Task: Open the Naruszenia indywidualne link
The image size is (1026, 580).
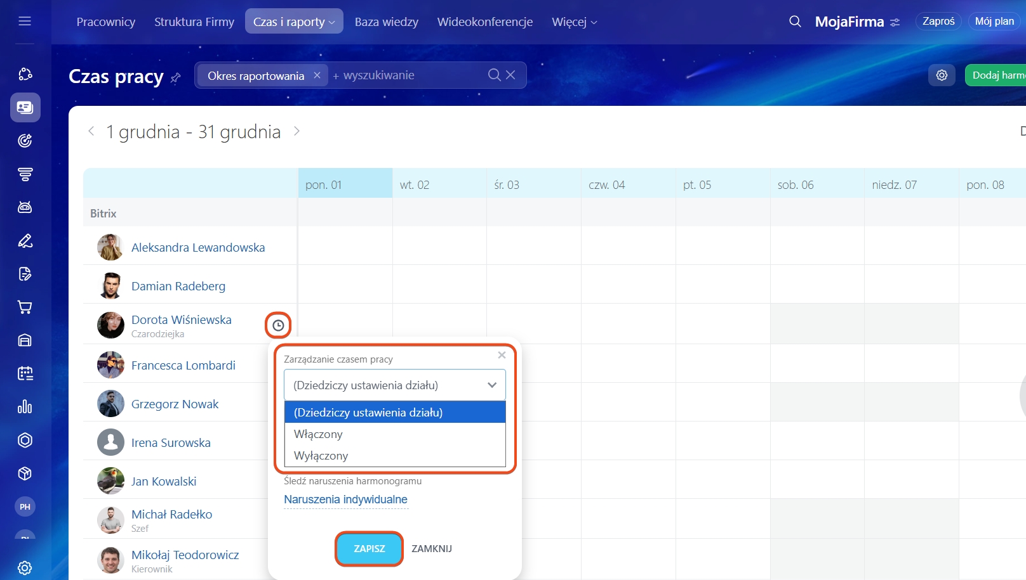Action: click(x=345, y=499)
